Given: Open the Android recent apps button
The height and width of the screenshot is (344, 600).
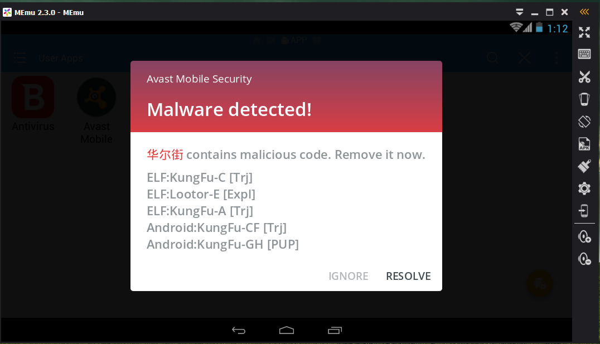Looking at the screenshot, I should point(335,330).
